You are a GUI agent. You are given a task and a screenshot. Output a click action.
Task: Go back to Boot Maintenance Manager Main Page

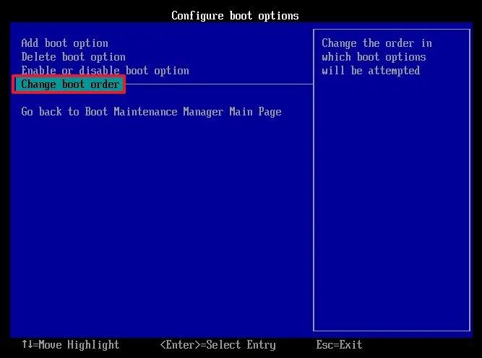[151, 112]
